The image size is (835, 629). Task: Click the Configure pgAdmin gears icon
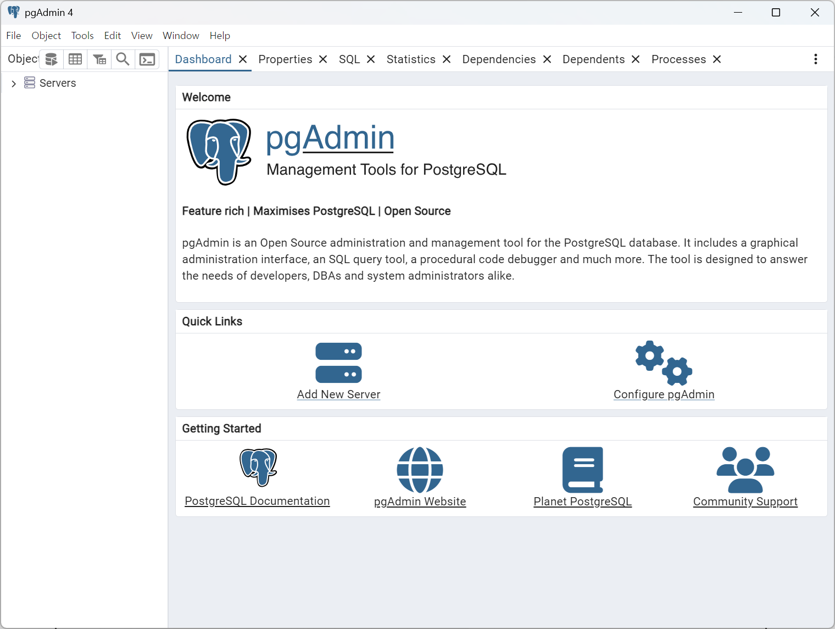(664, 363)
